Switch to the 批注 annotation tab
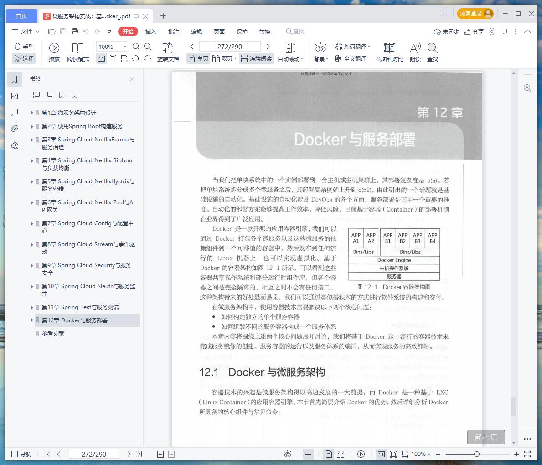The width and height of the screenshot is (542, 465). tap(174, 31)
